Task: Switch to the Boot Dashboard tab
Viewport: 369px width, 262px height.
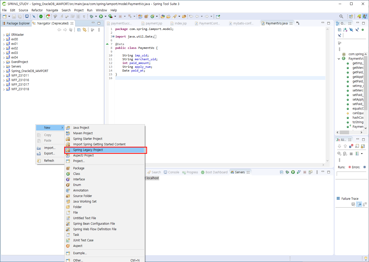Action: (214, 172)
